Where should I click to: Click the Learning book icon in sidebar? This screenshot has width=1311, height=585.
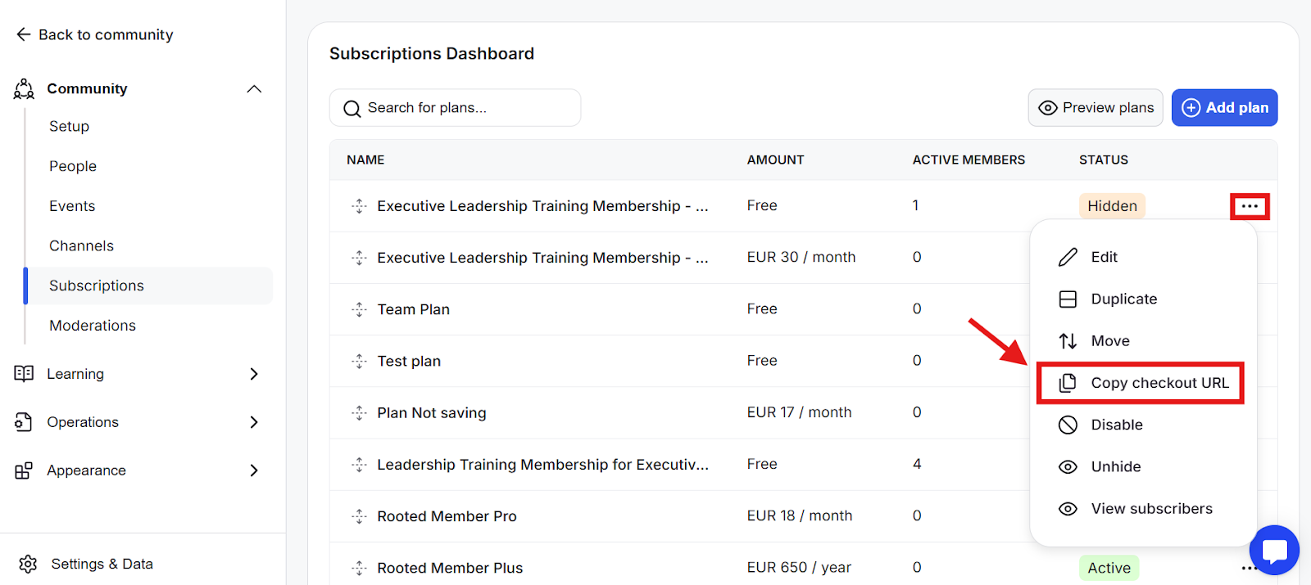click(x=24, y=374)
